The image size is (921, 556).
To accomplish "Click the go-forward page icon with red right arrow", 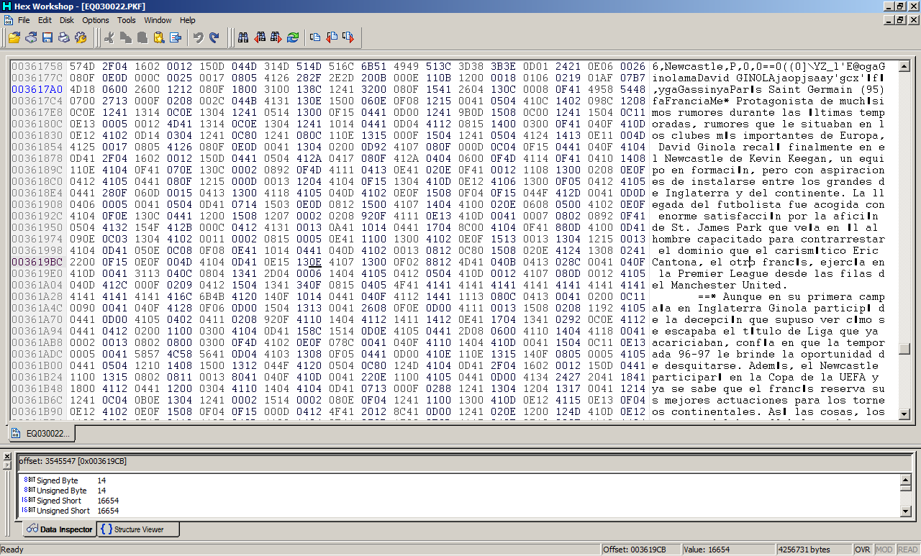I will (x=348, y=37).
